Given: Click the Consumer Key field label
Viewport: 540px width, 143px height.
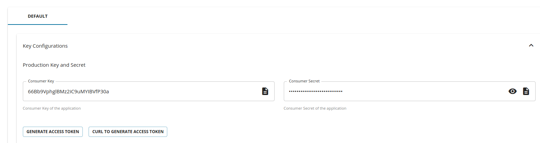Looking at the screenshot, I should pyautogui.click(x=41, y=81).
